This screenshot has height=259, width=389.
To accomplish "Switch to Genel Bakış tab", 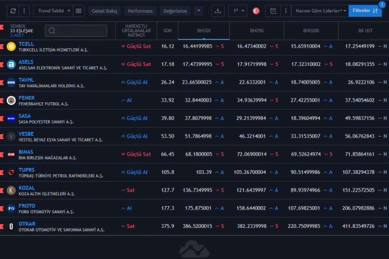I will click(x=104, y=11).
